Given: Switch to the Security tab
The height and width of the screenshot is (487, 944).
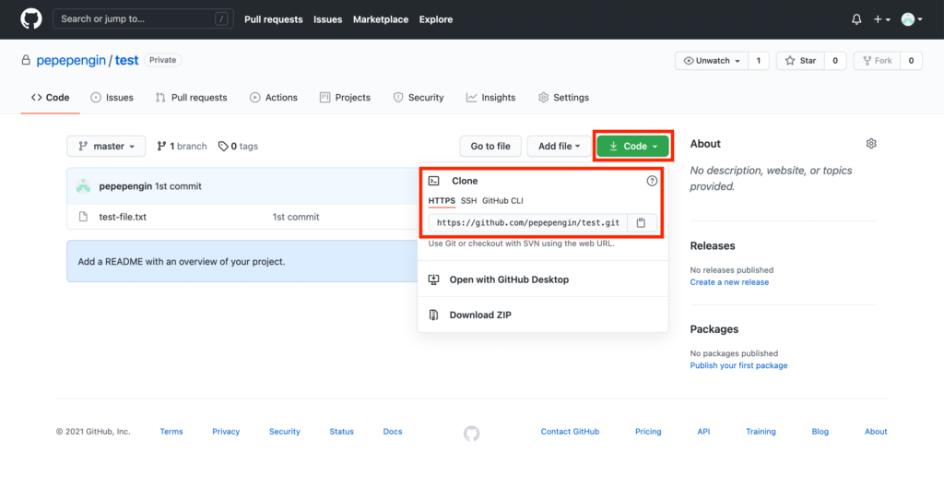Looking at the screenshot, I should click(419, 98).
